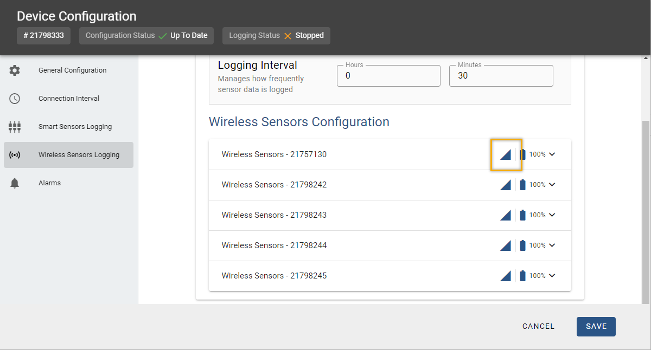
Task: Click 100% battery value for sensor 21757130
Action: click(x=538, y=154)
